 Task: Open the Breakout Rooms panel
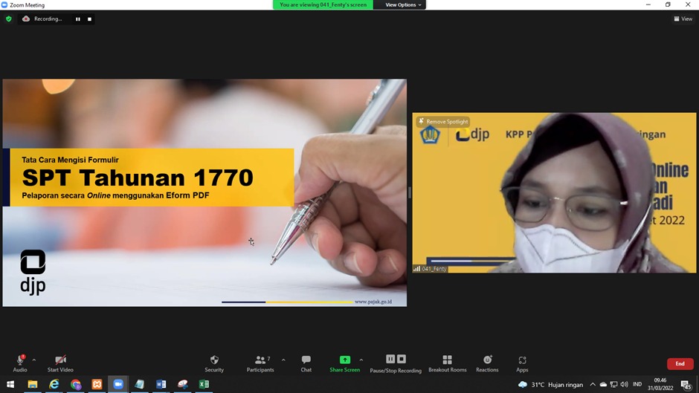(x=447, y=363)
